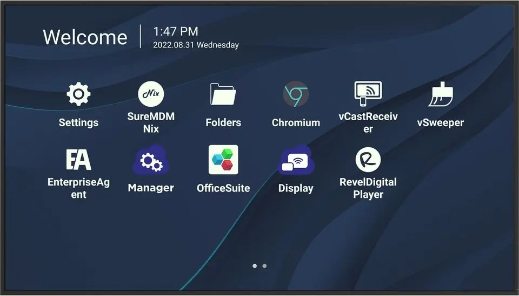Launch the Chromium browser icon
Viewport: 519px width, 296px height.
[x=296, y=95]
